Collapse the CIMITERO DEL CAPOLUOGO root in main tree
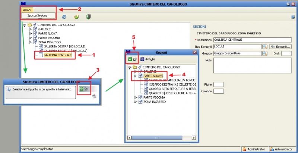Screen dimensions: 298x153 tap(24, 25)
